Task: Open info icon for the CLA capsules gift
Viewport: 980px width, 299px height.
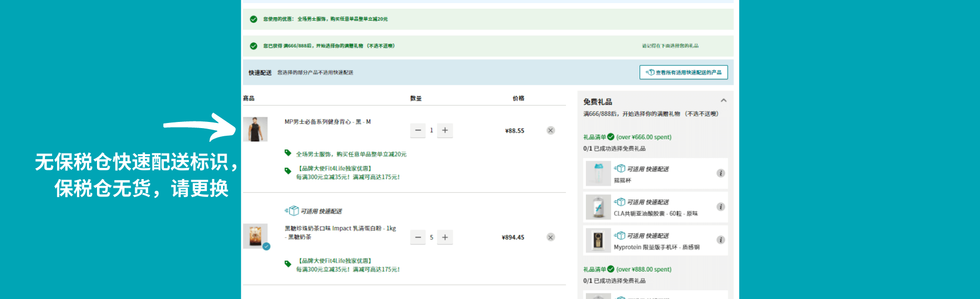Action: pyautogui.click(x=720, y=207)
